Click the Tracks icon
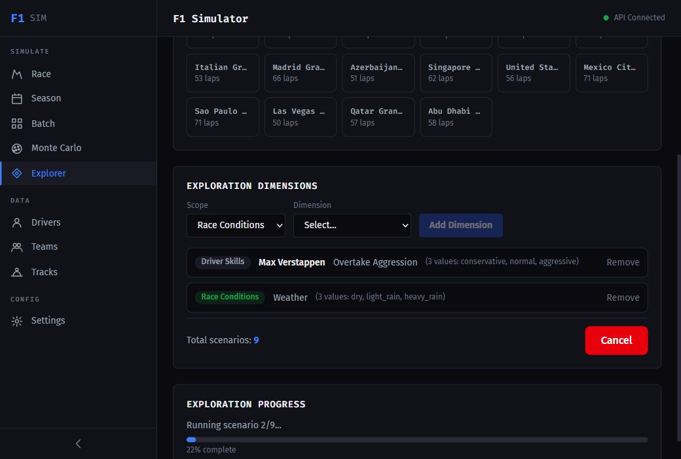This screenshot has width=681, height=459. coord(17,272)
